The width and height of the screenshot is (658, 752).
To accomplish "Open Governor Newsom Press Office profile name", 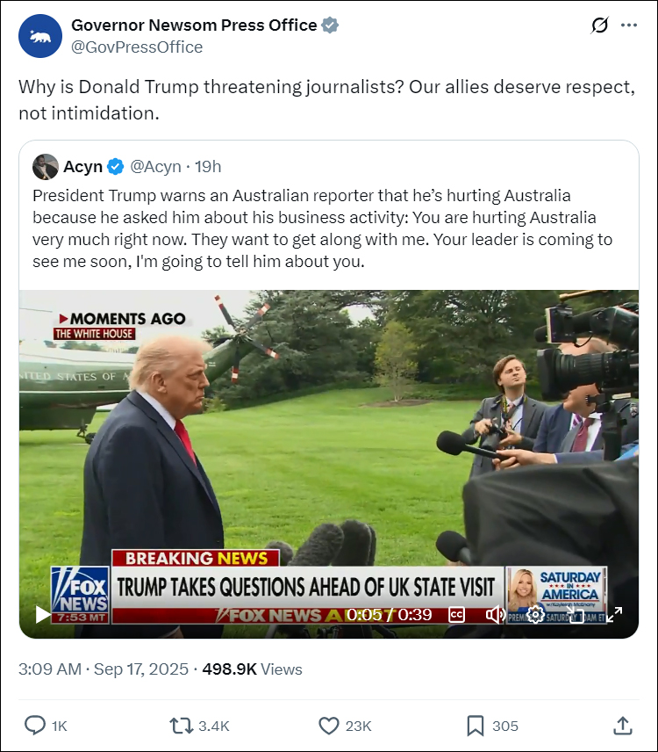I will 194,25.
